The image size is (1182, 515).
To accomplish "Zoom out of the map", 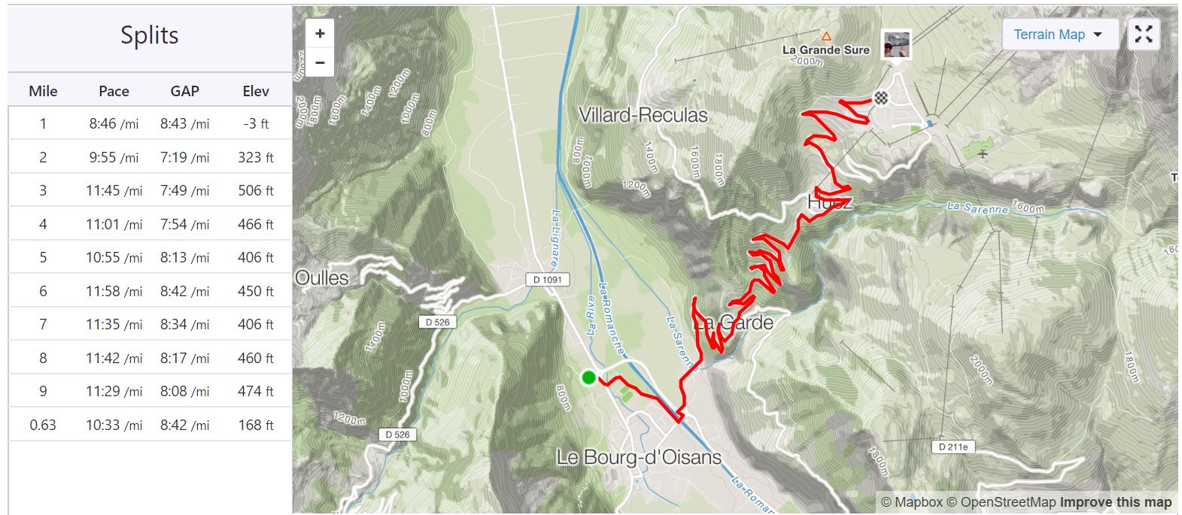I will coord(320,62).
